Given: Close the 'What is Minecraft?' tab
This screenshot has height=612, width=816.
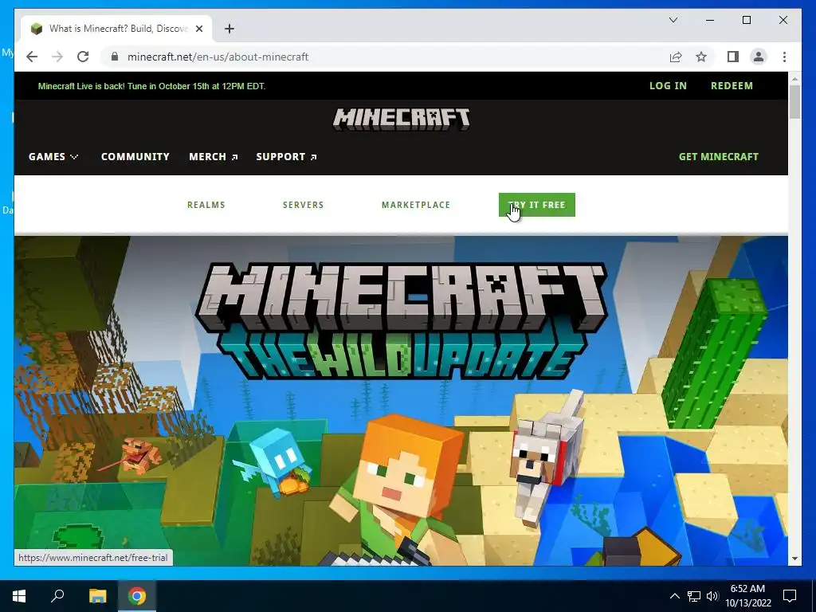Looking at the screenshot, I should 199,29.
